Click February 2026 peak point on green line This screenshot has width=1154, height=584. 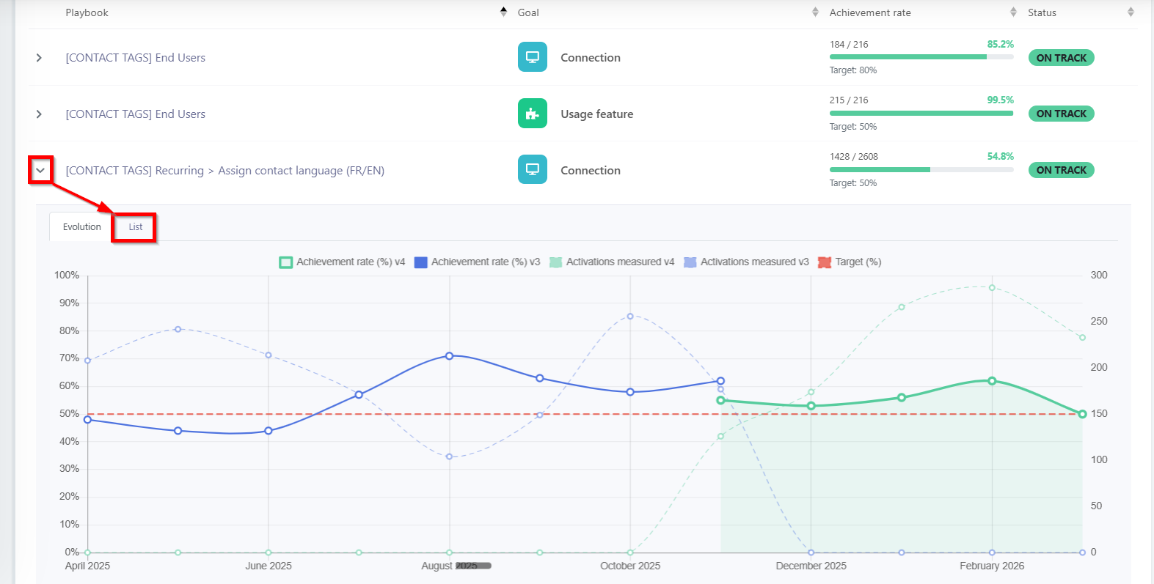(x=992, y=381)
